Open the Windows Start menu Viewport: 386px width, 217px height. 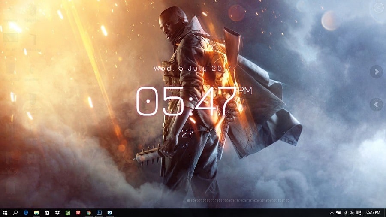point(5,213)
